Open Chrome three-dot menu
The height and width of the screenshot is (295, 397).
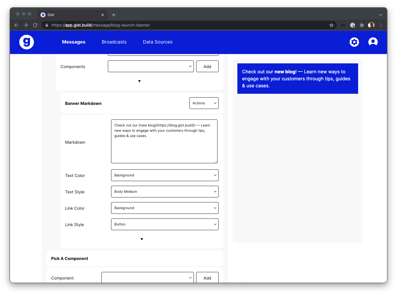point(381,25)
